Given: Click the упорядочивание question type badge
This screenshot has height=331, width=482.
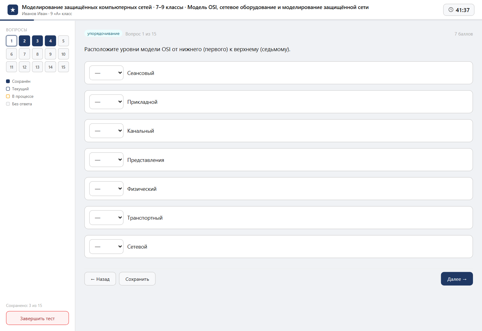Looking at the screenshot, I should click(103, 34).
